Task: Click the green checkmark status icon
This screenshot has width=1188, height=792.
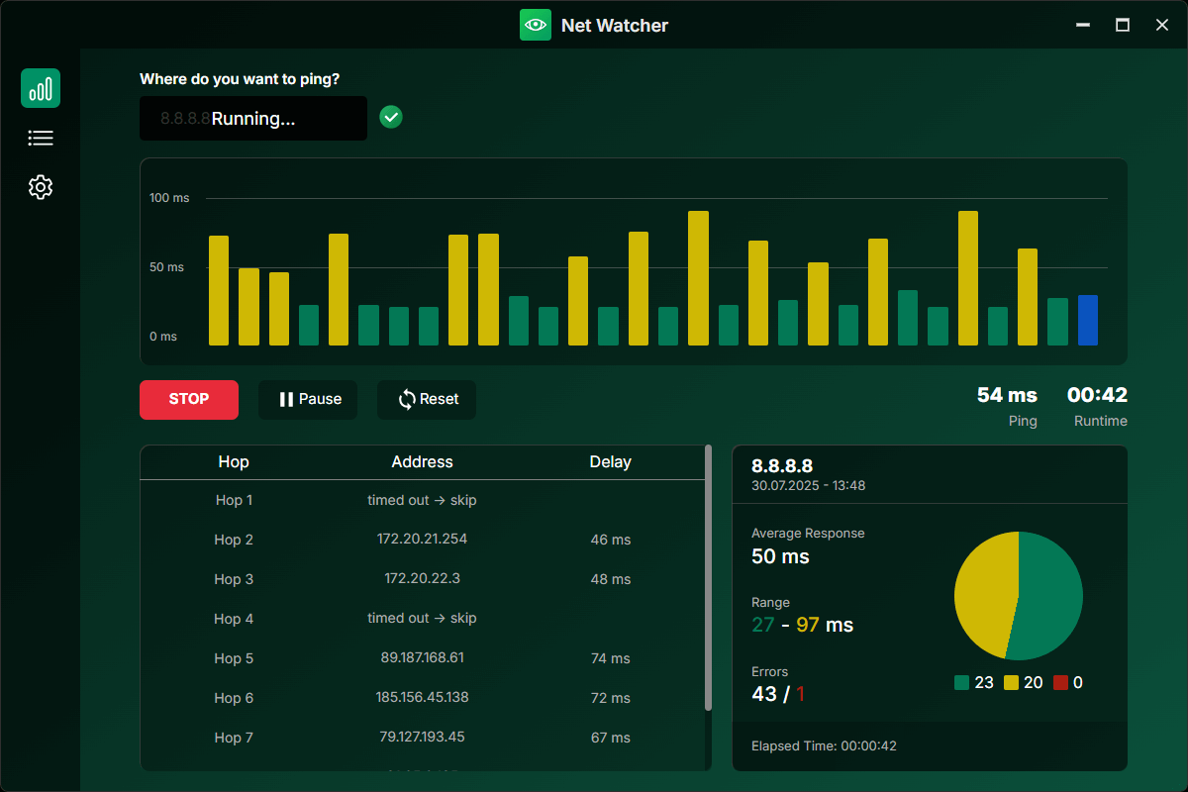Action: (391, 118)
